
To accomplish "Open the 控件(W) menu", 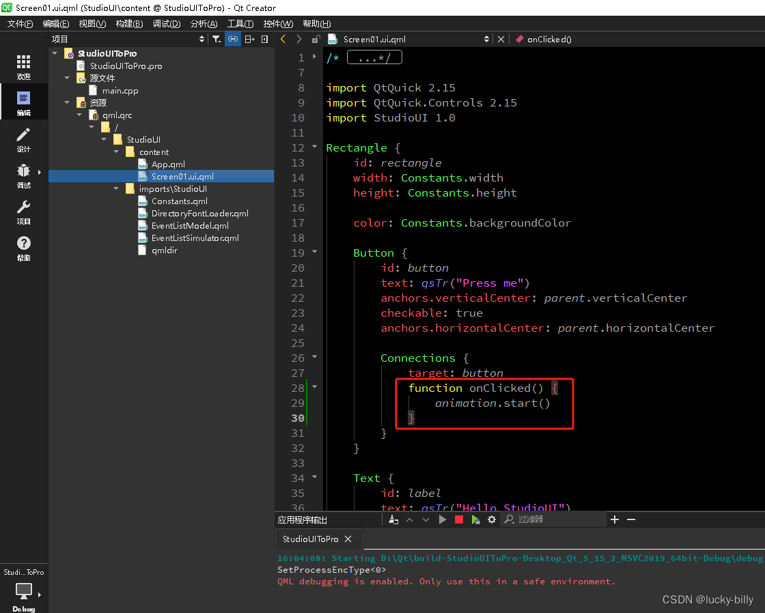I will click(x=278, y=23).
